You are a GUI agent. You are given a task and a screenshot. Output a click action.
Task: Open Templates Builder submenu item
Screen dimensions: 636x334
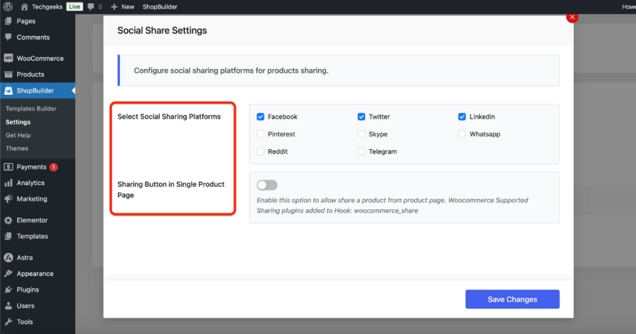pyautogui.click(x=31, y=109)
